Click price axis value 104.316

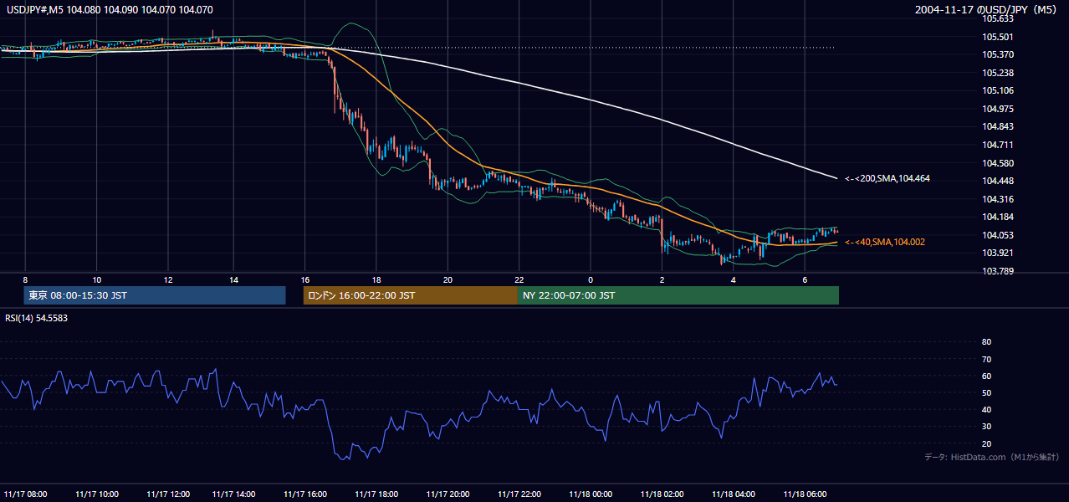pos(998,199)
